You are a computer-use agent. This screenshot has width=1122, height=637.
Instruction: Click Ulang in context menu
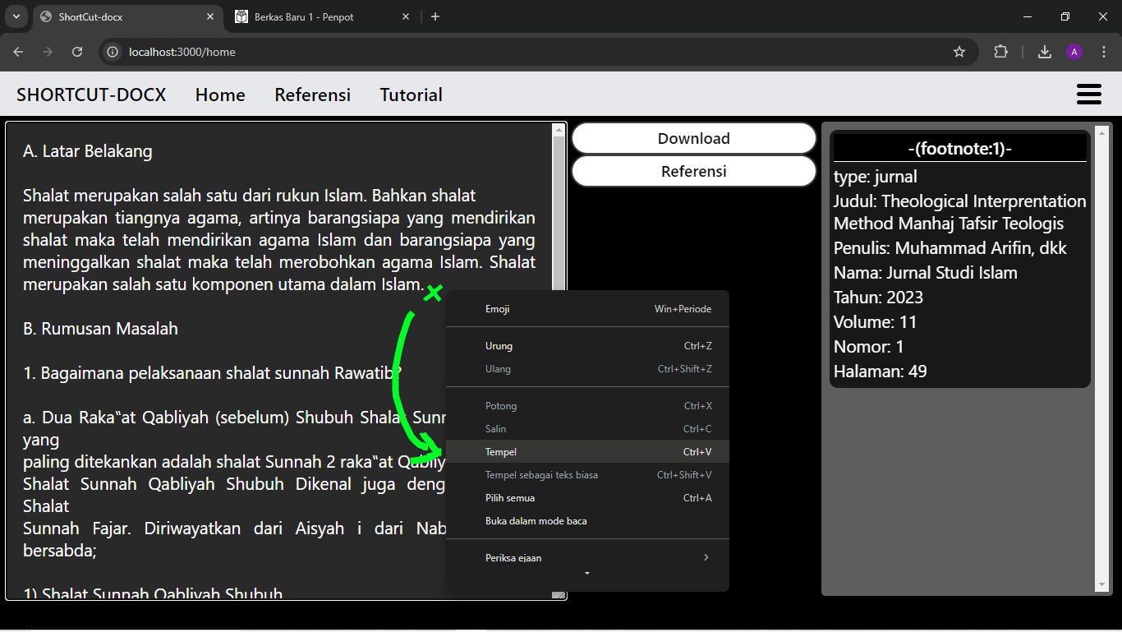587,369
